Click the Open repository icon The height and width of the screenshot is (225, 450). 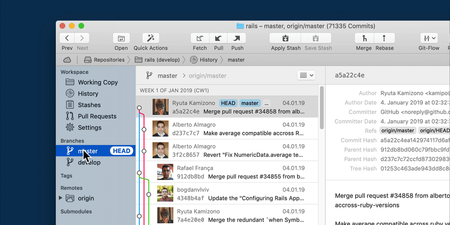(x=121, y=38)
